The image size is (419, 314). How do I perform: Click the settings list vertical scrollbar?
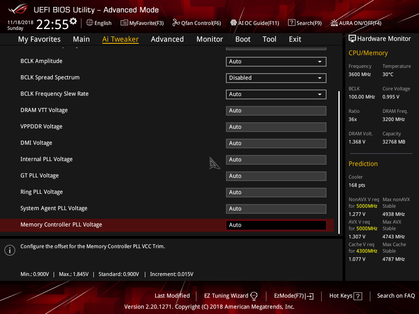tap(339, 162)
